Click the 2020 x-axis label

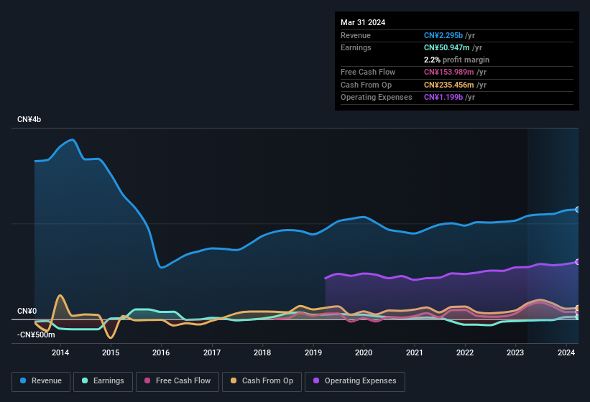(364, 352)
